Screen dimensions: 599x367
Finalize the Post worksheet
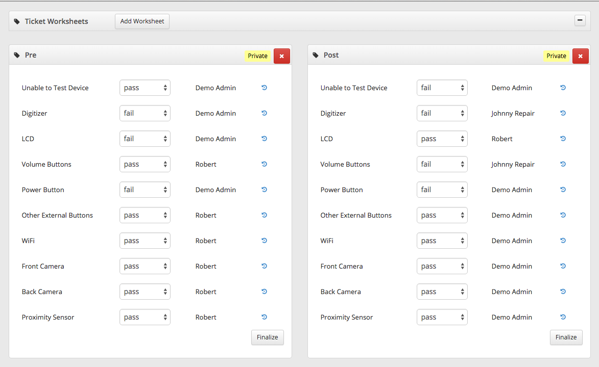click(566, 337)
